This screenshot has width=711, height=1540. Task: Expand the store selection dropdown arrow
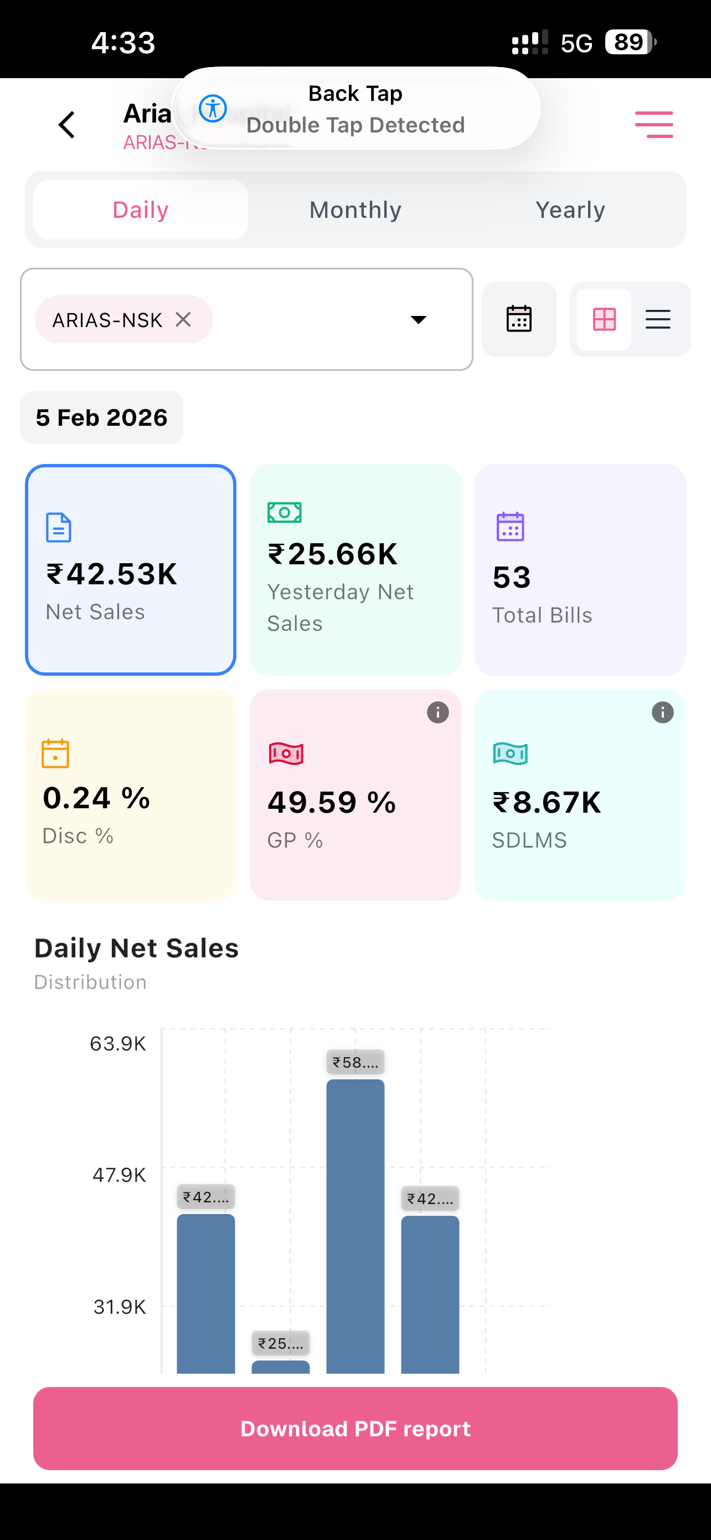tap(419, 320)
